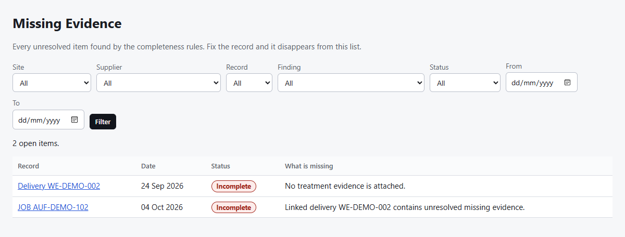Open the To date calendar picker icon

coord(74,120)
